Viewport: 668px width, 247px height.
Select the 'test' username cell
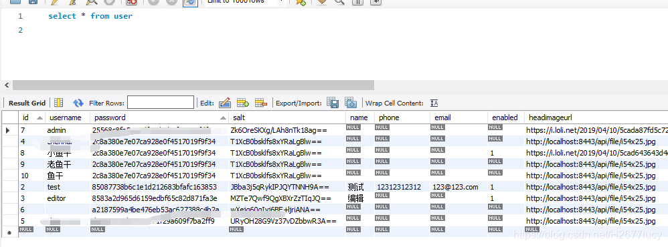[68, 187]
